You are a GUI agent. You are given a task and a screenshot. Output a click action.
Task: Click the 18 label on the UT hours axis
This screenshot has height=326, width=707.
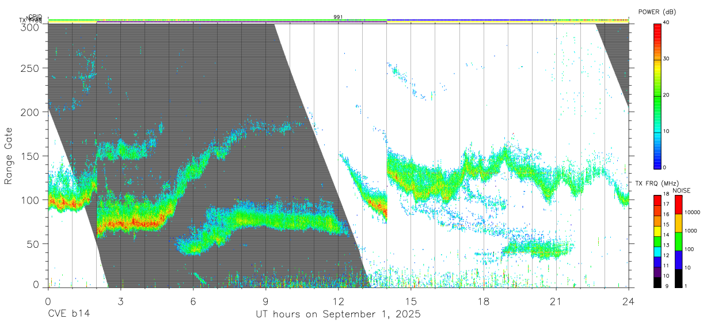click(483, 301)
